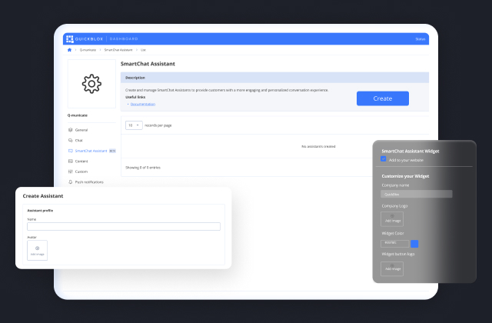492x323 pixels.
Task: Open Chat in the sidebar menu
Action: click(x=78, y=140)
